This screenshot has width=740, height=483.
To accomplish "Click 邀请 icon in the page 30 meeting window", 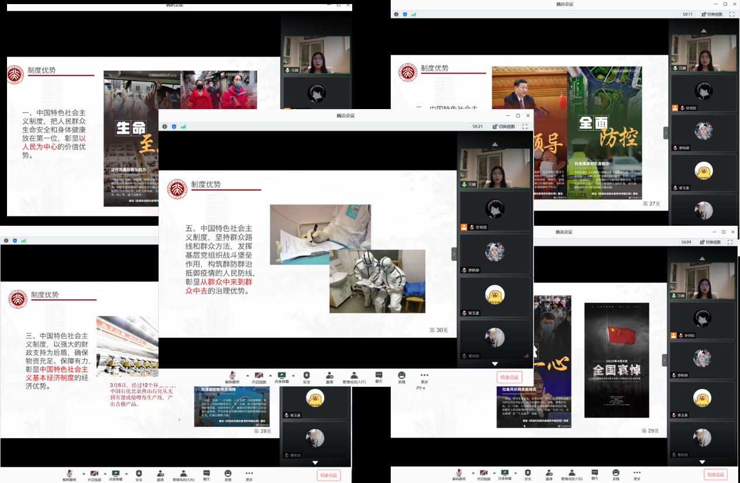I will pos(329,377).
